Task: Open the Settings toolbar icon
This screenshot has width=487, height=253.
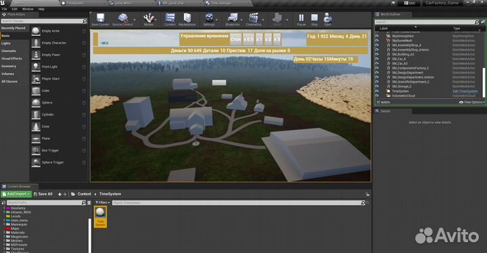Action: coord(209,20)
